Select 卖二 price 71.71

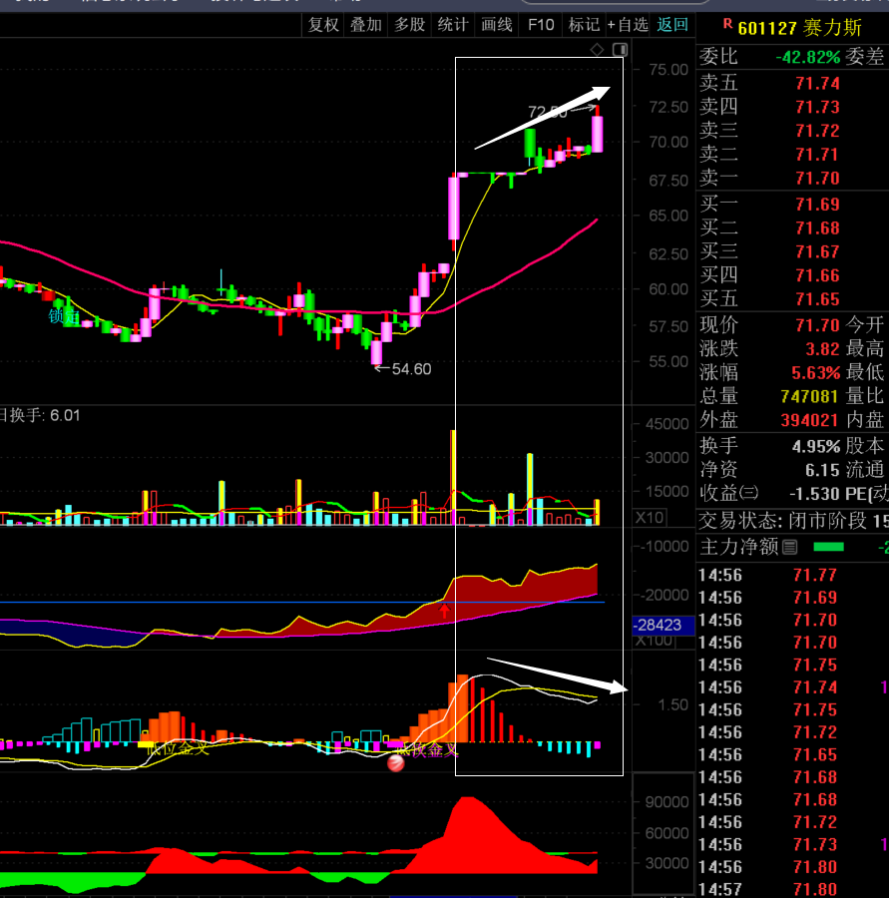click(x=817, y=155)
